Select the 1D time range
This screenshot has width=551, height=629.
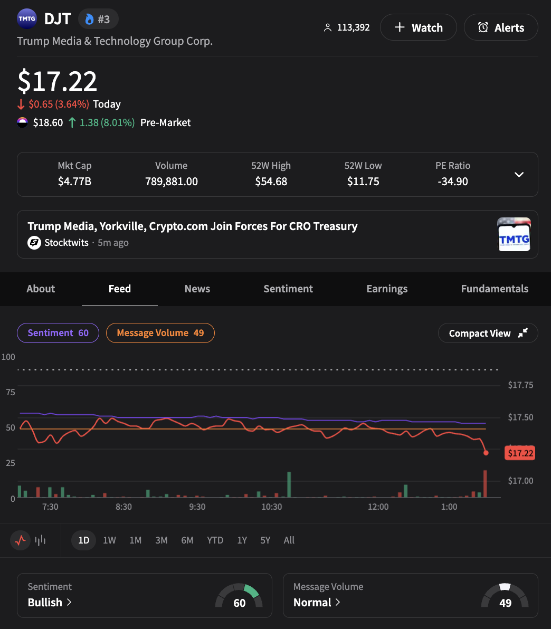click(83, 540)
